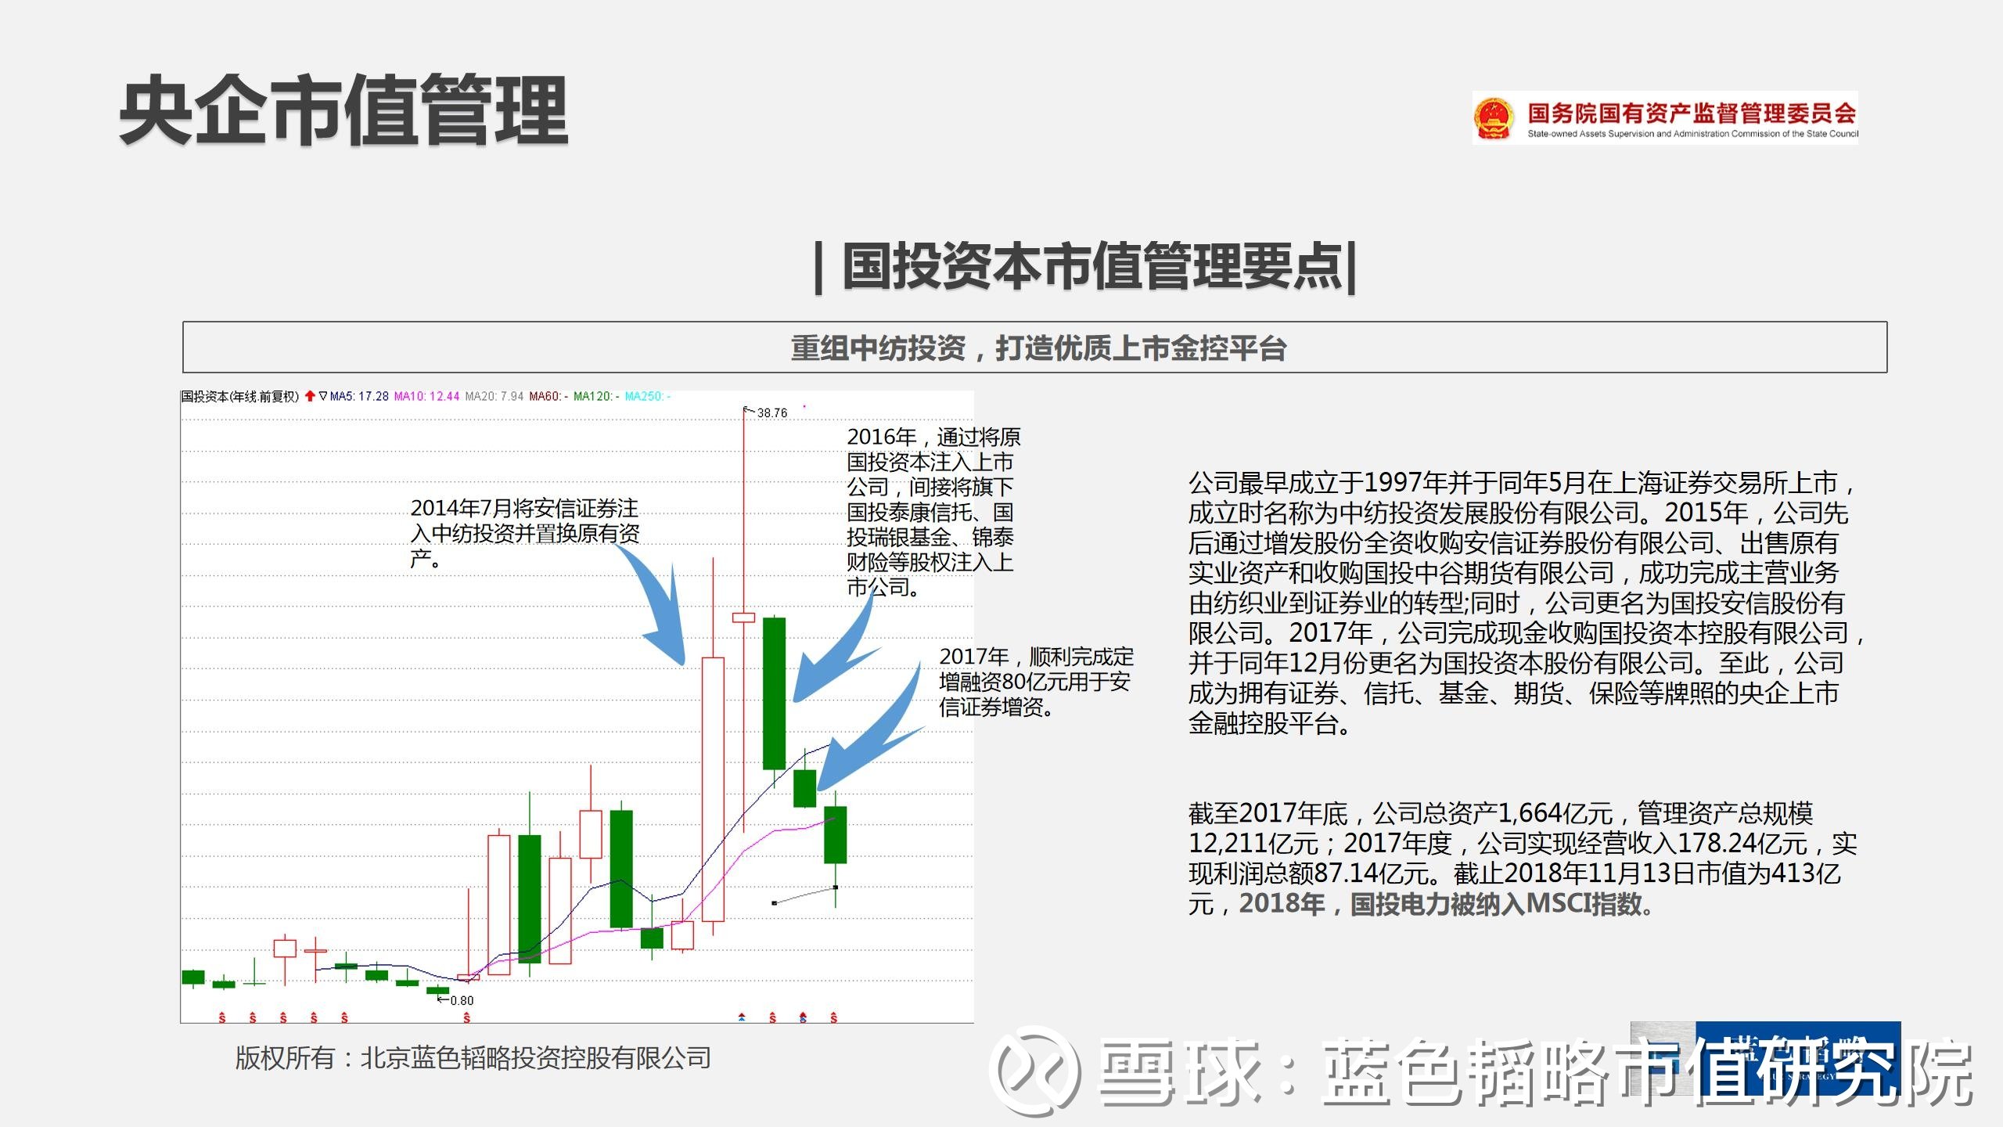
Task: Click the MA5: 17.28 indicator label
Action: click(359, 396)
